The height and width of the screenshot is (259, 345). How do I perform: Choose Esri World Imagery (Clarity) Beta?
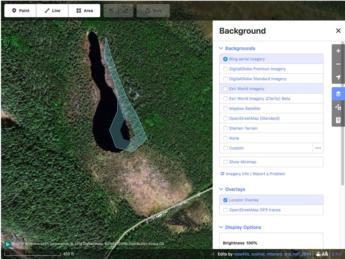271,99
